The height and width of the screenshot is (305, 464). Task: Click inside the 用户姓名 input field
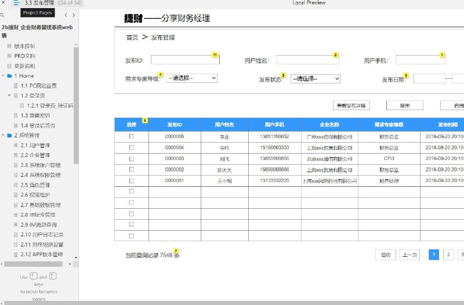pyautogui.click(x=308, y=60)
